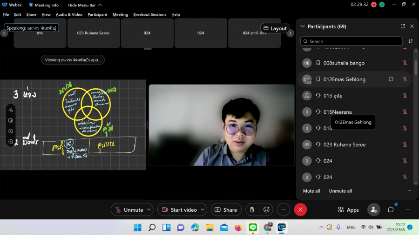Turn on camera with Start video
Image resolution: width=419 pixels, height=235 pixels.
[x=179, y=210]
